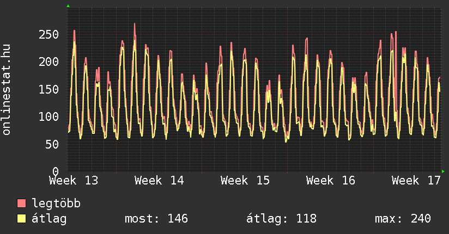Select the legtöbb legend label

tap(57, 204)
